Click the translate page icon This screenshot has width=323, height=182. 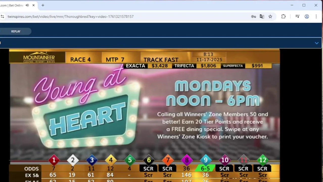pos(262,16)
